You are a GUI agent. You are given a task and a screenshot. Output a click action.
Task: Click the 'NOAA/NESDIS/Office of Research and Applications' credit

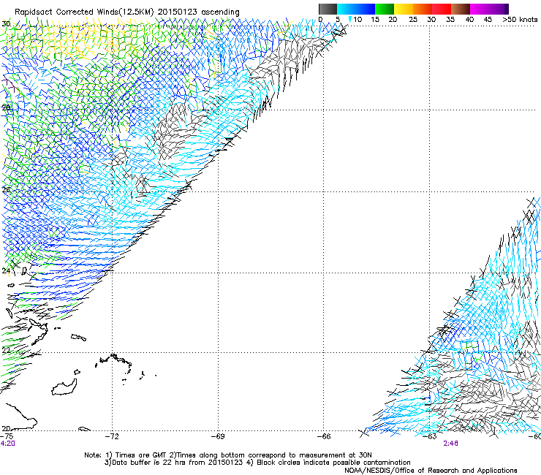click(x=431, y=470)
